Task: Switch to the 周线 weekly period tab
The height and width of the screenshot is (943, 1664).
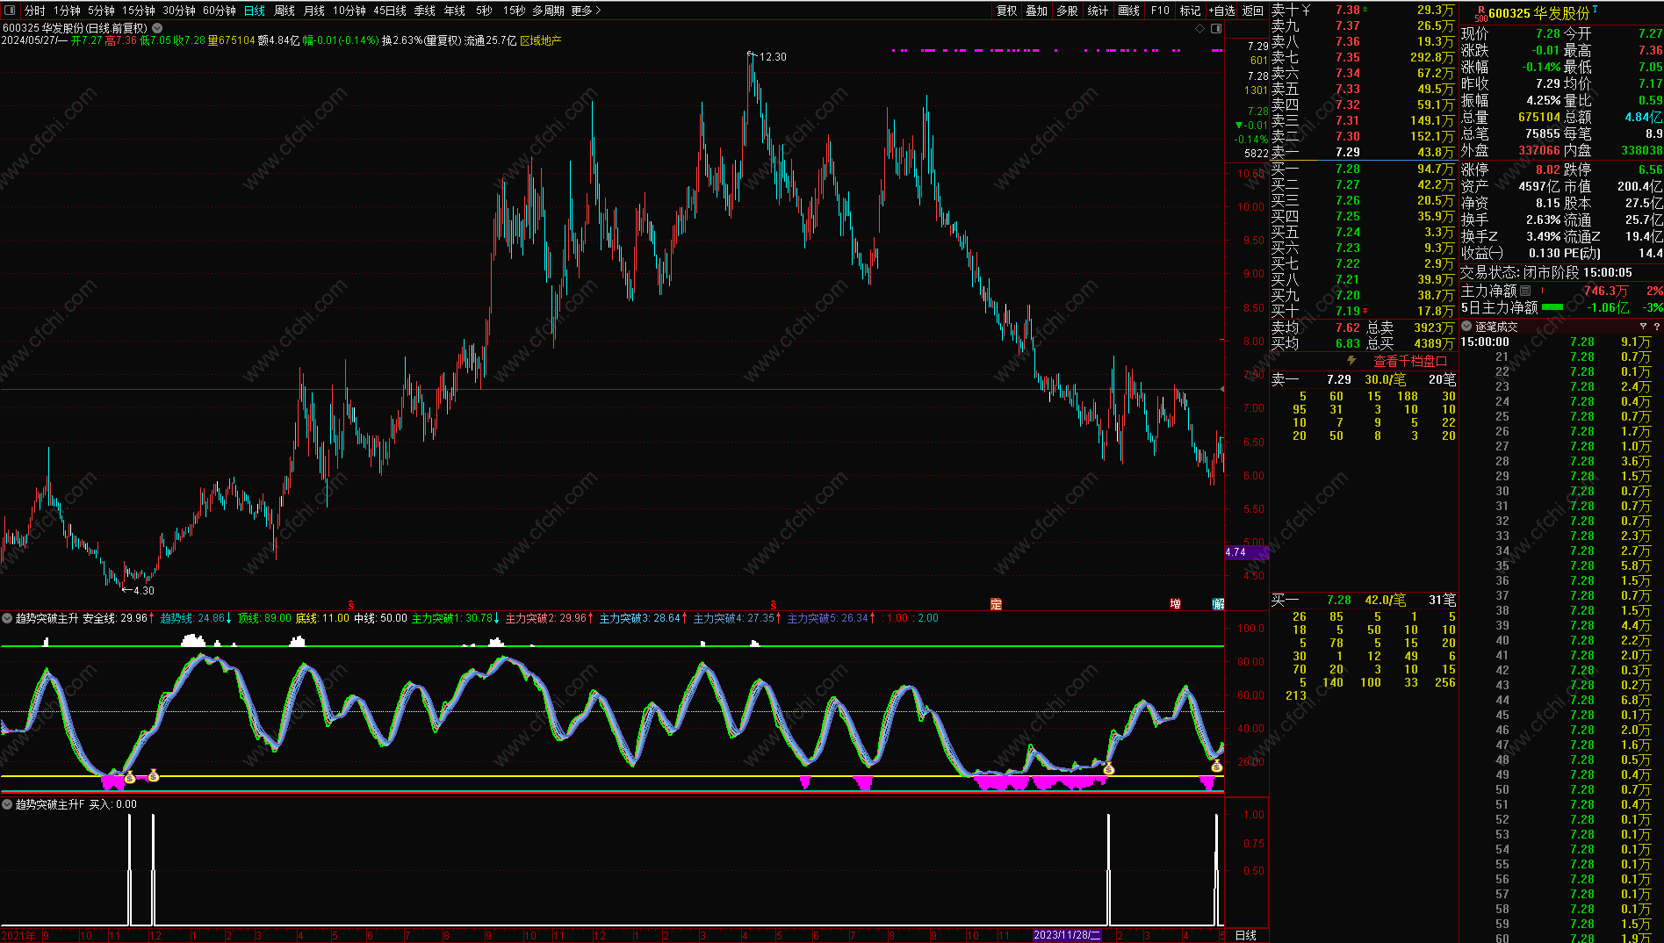Action: 285,11
